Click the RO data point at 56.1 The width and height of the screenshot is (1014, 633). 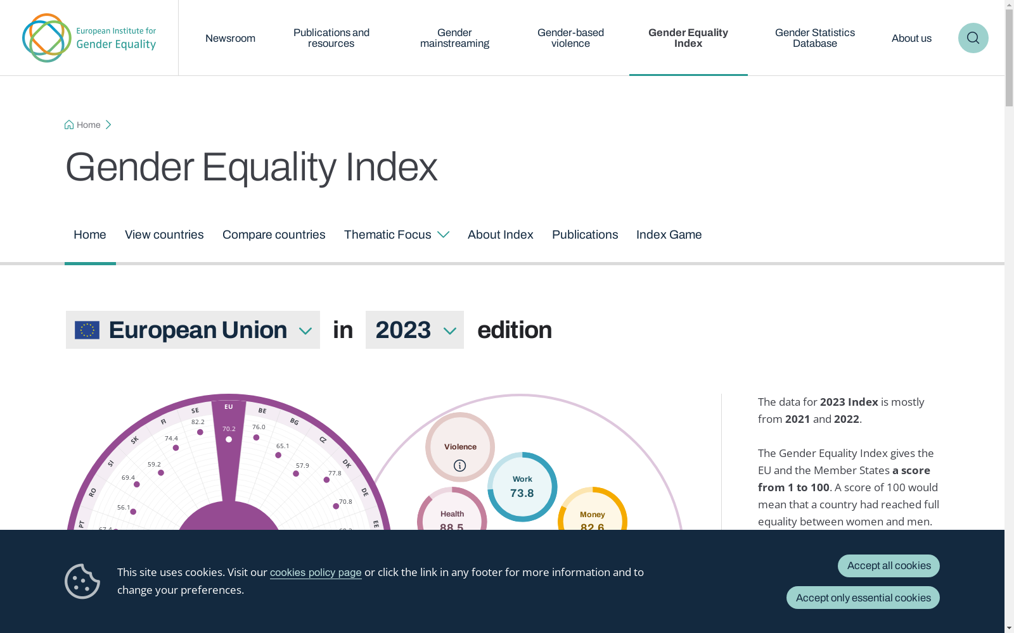point(133,511)
